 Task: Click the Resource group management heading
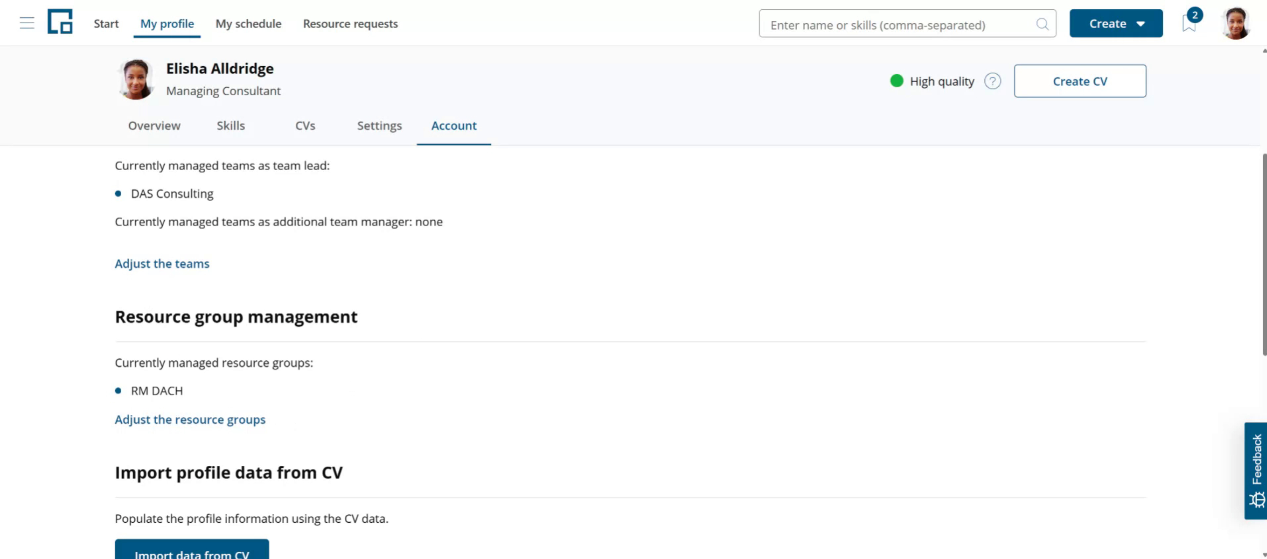(x=236, y=317)
